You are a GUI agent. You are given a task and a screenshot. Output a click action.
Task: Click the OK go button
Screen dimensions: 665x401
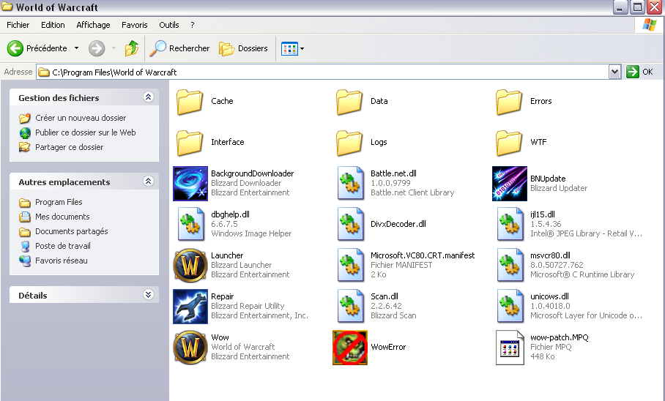(x=640, y=72)
